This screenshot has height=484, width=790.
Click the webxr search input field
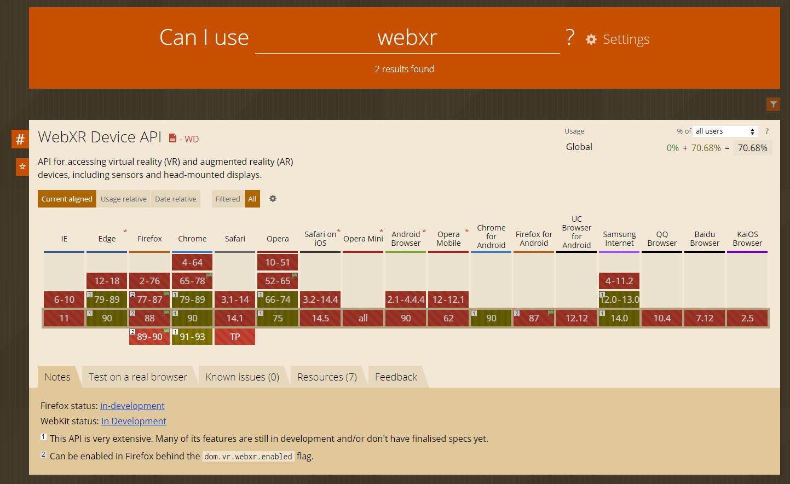407,37
